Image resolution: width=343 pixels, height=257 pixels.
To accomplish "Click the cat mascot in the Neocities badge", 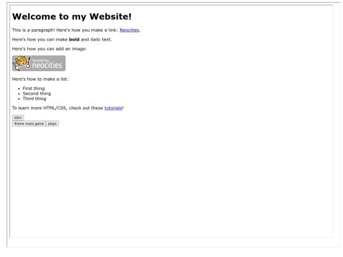I will [22, 63].
